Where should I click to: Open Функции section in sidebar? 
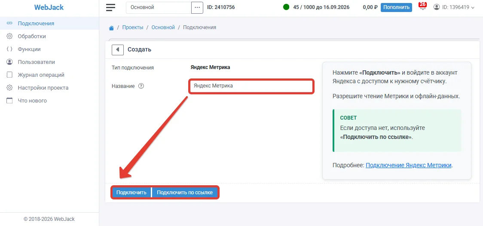pyautogui.click(x=29, y=49)
